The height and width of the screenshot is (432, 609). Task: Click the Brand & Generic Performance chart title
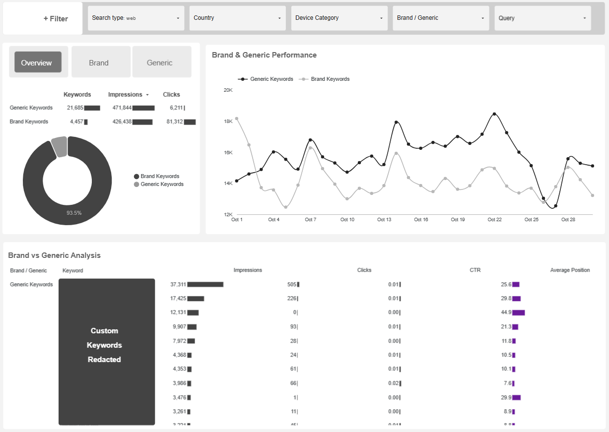point(264,55)
